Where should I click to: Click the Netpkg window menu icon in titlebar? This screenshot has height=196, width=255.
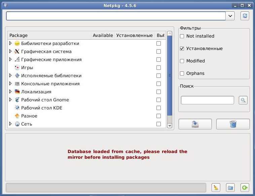pos(5,5)
